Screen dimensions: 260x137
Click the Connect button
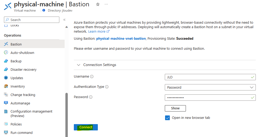point(86,127)
